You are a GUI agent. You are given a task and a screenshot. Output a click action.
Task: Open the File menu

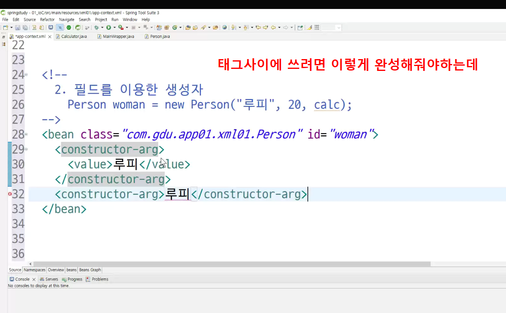pyautogui.click(x=5, y=20)
